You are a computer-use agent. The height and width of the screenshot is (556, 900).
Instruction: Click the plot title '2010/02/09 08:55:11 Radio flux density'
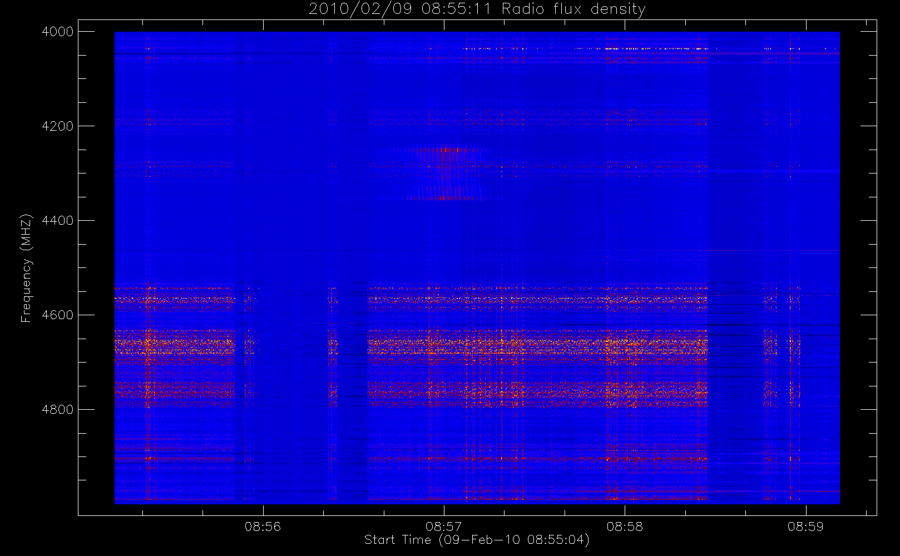tap(477, 9)
